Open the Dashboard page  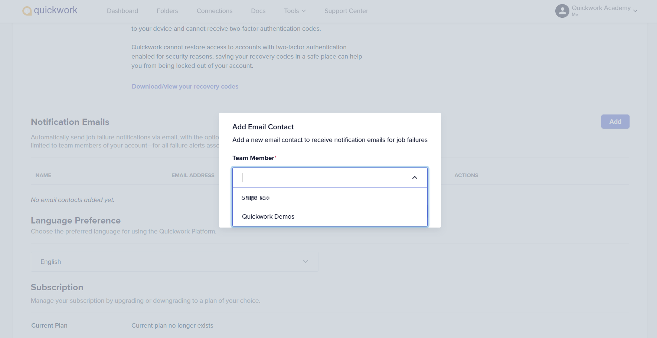tap(122, 11)
